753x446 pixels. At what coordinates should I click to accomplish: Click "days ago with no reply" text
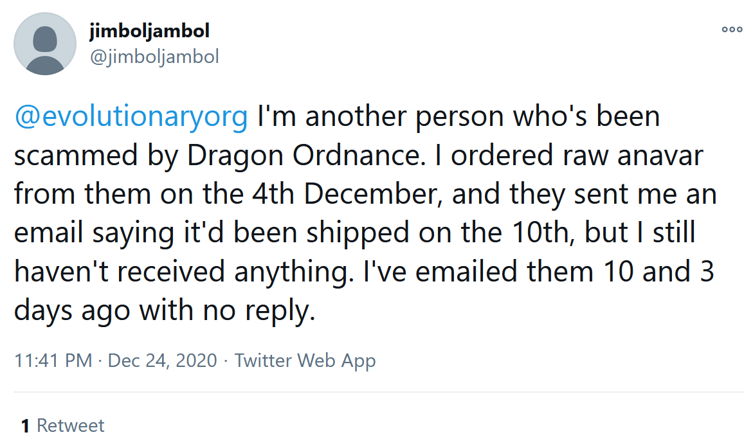coord(165,310)
